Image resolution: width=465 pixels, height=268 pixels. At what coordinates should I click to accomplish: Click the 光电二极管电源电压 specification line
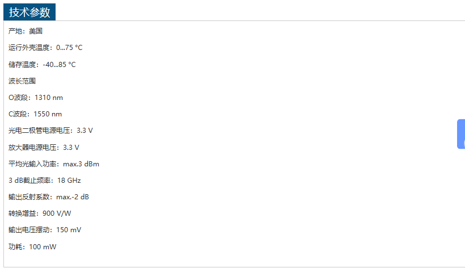tap(50, 131)
